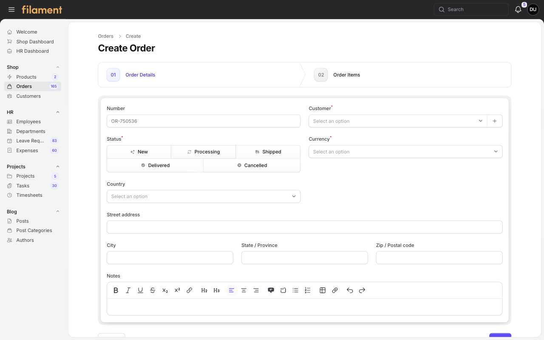This screenshot has height=340, width=544.
Task: Set order status to Delivered
Action: (155, 165)
